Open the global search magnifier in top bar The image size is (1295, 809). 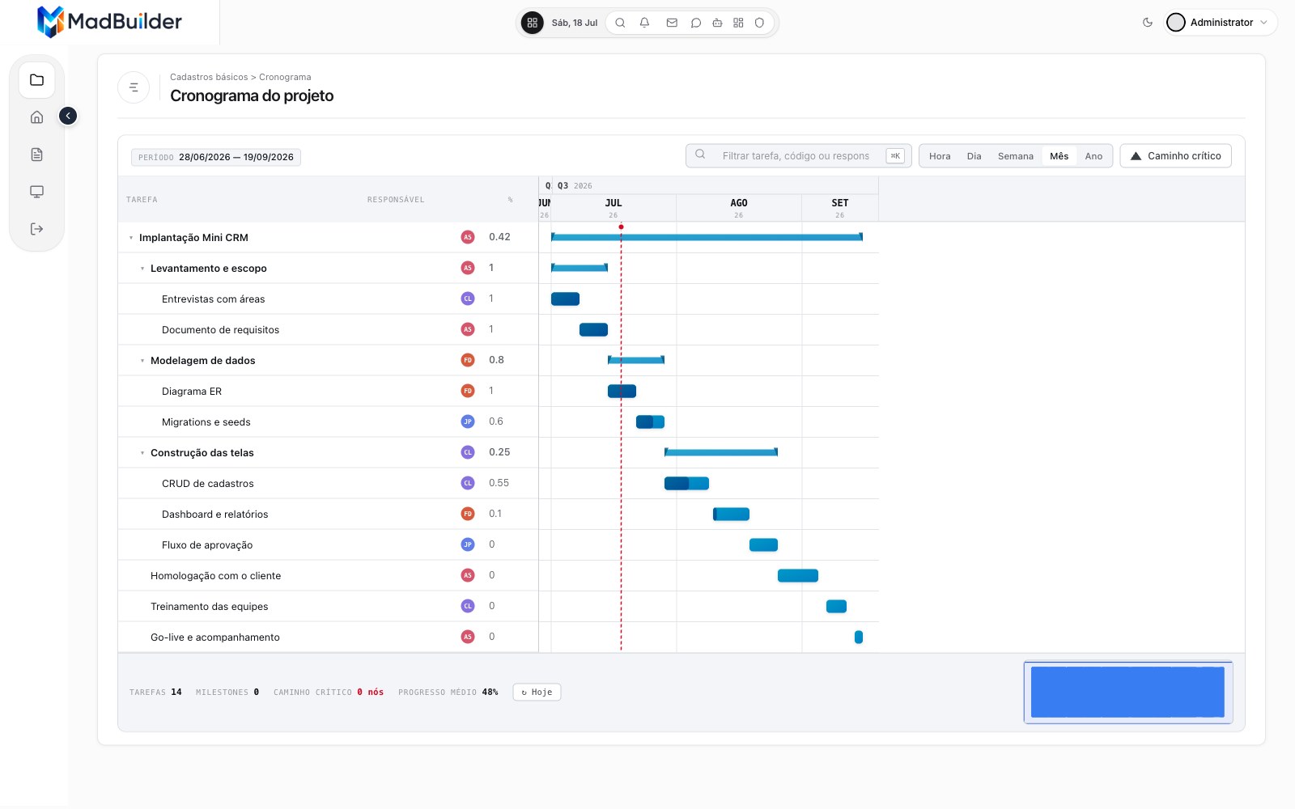(620, 23)
